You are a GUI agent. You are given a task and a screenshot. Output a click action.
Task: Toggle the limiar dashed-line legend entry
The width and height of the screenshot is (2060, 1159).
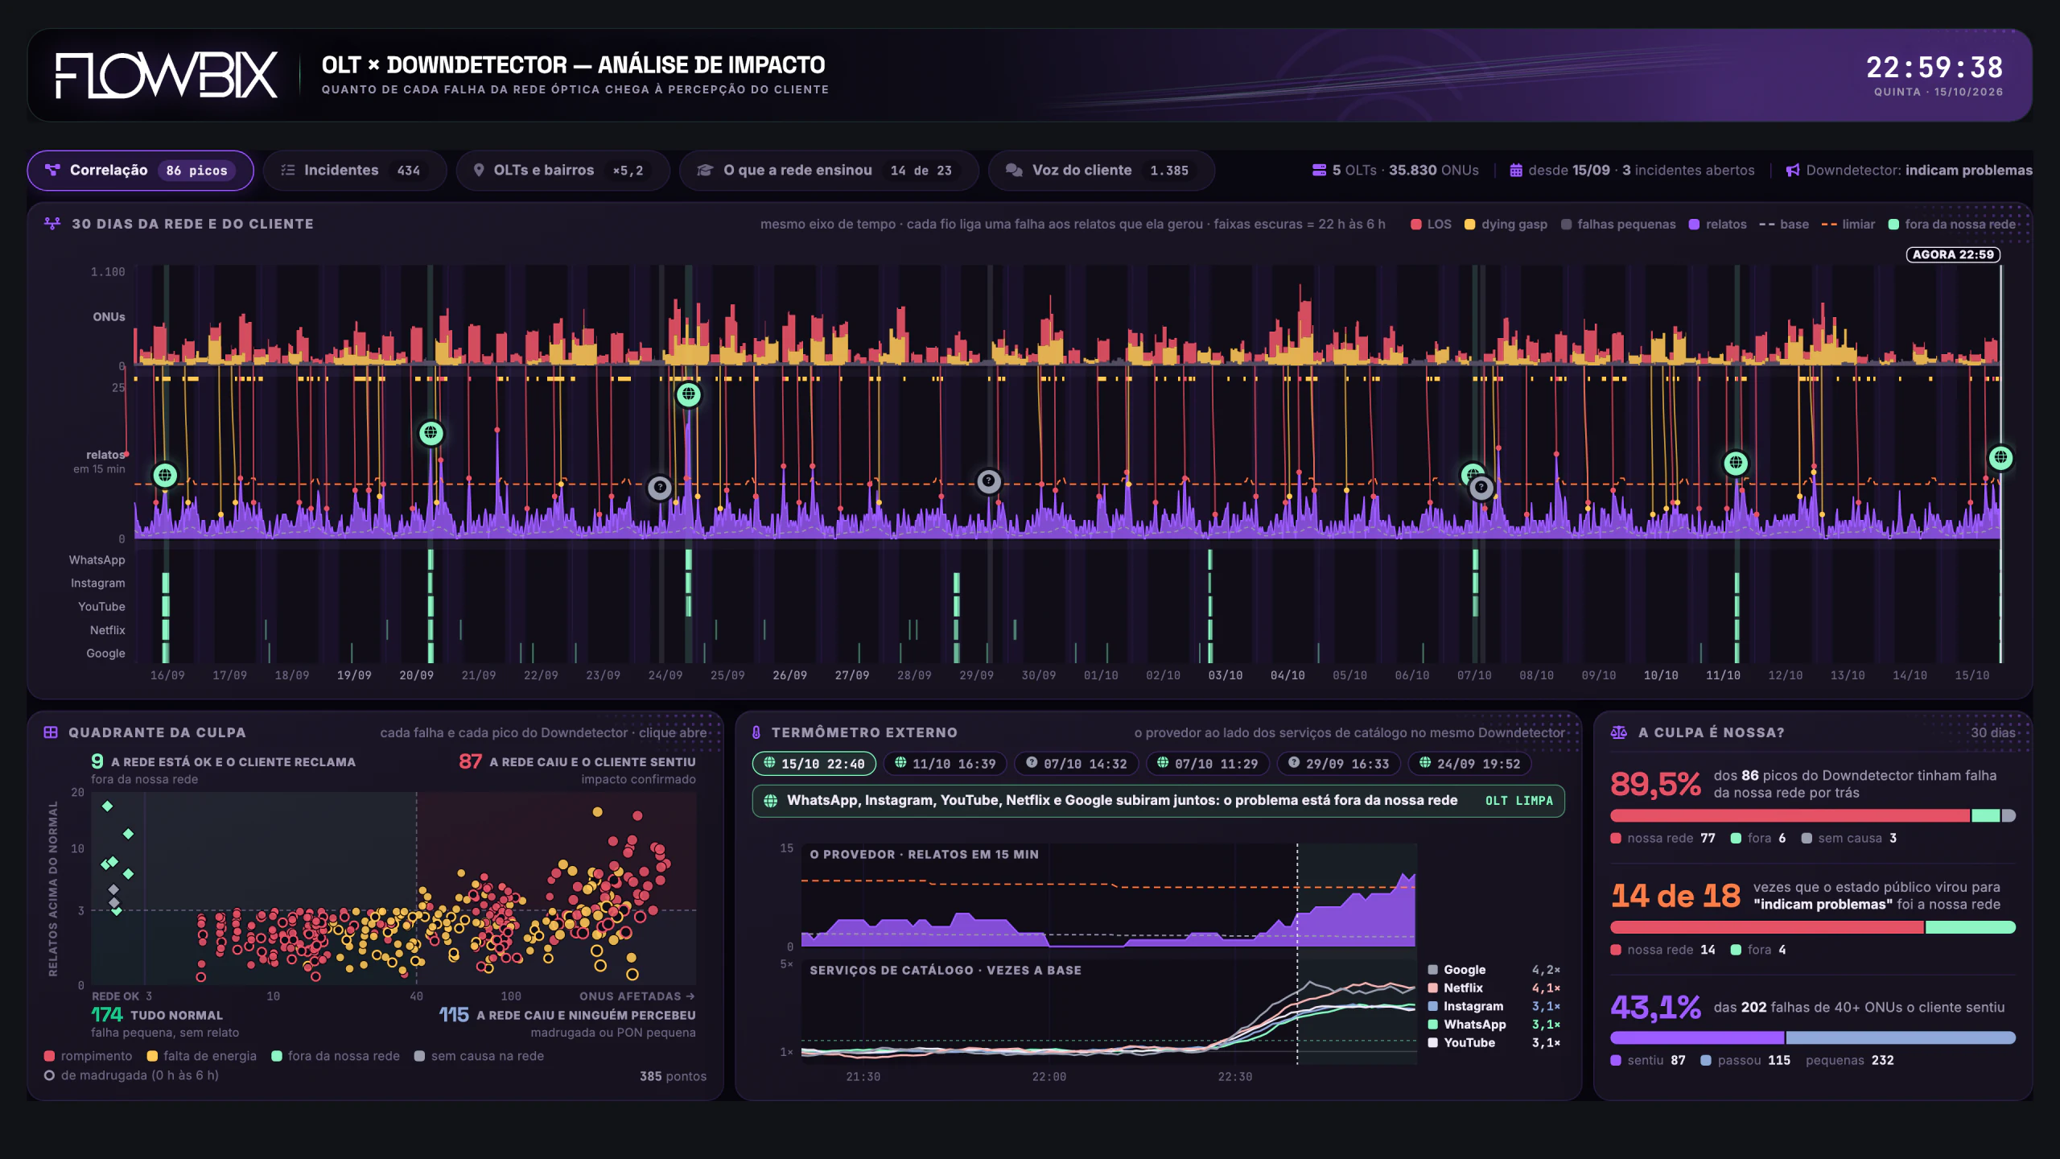[1848, 225]
